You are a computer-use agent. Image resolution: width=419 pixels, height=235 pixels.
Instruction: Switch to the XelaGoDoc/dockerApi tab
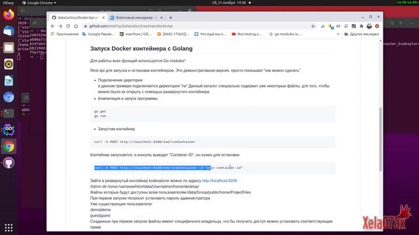[x=79, y=18]
